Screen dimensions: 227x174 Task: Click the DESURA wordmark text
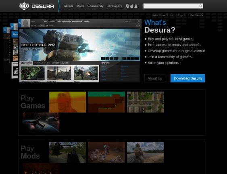coord(43,6)
